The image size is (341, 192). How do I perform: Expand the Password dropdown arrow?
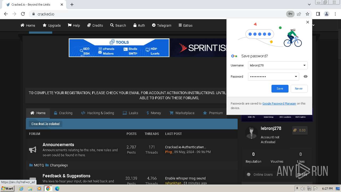(x=296, y=77)
